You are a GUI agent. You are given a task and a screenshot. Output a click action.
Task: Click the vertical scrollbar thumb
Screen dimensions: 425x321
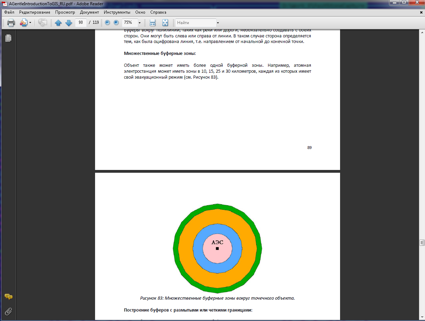[x=422, y=243]
